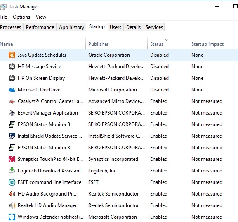Click the Windows Defender shield icon
Viewport: 238px width, 222px height.
pyautogui.click(x=12, y=217)
